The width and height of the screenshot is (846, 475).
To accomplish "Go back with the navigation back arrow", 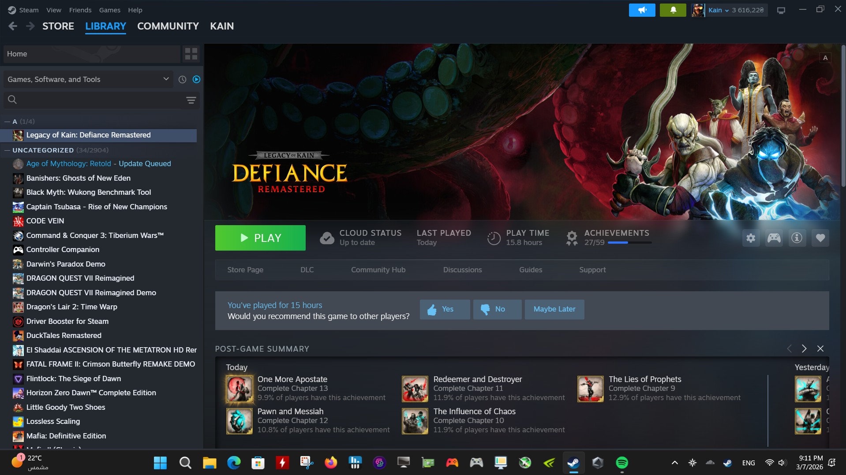I will 13,26.
